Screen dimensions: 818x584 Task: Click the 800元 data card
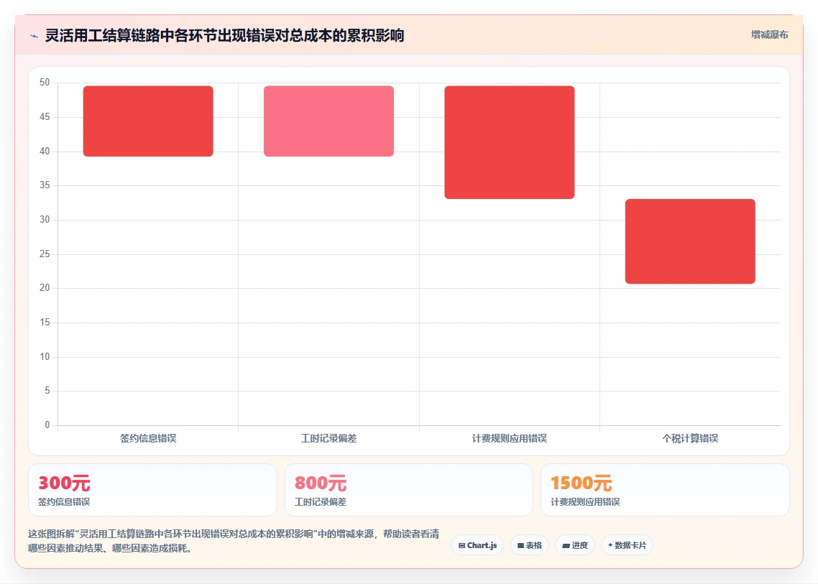[x=408, y=490]
